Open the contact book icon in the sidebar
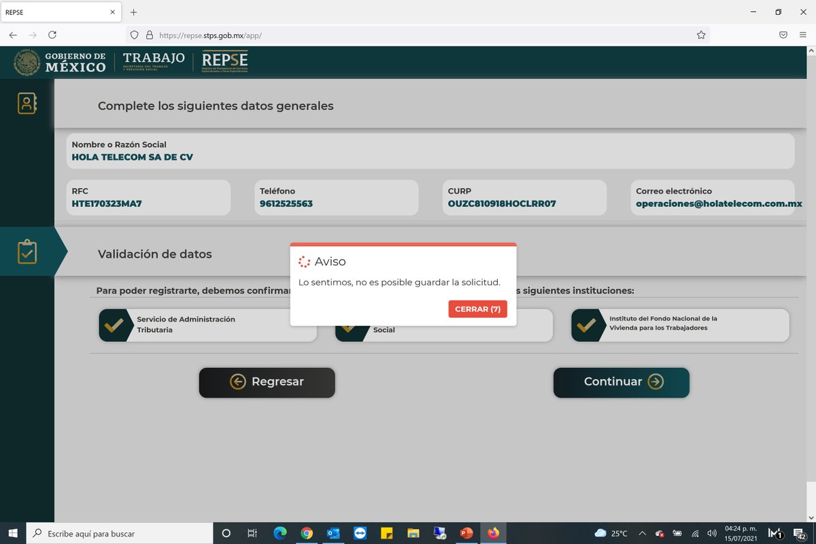 click(27, 103)
